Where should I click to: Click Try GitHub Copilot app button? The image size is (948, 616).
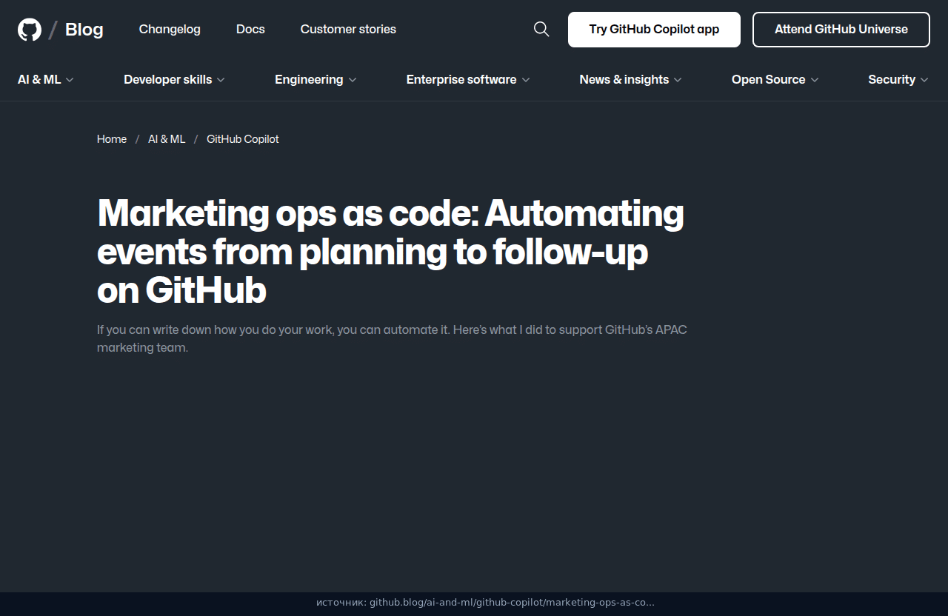[x=654, y=30]
